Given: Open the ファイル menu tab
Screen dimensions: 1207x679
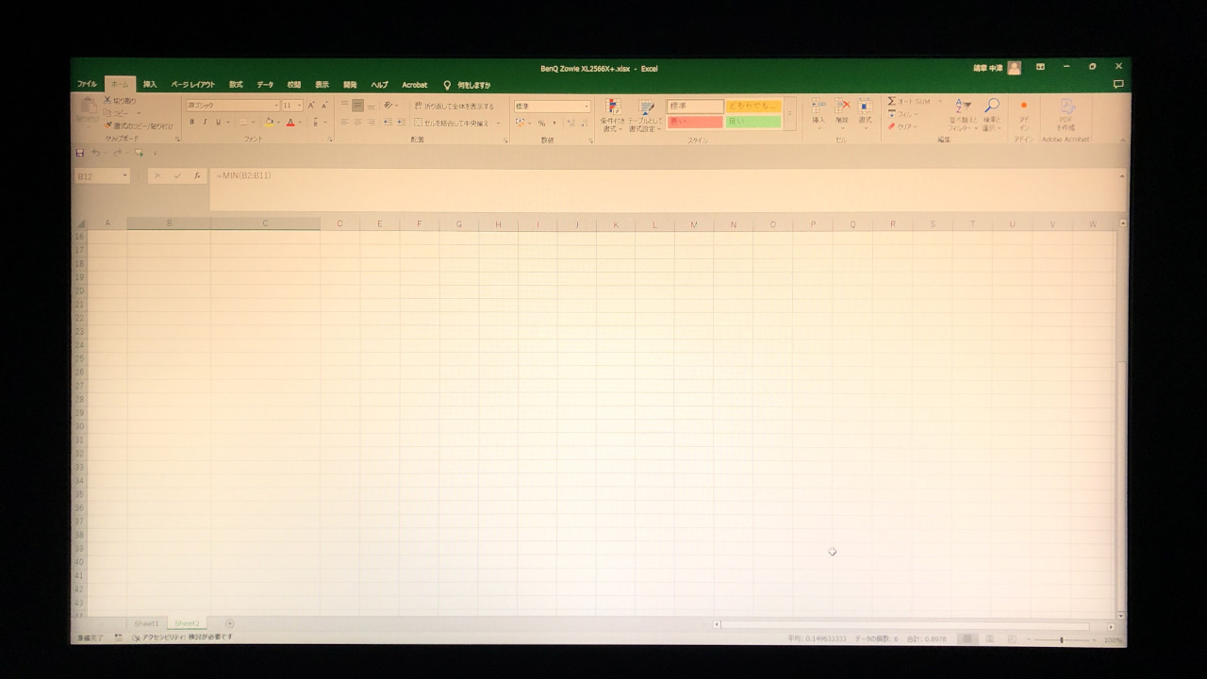Looking at the screenshot, I should pyautogui.click(x=87, y=85).
